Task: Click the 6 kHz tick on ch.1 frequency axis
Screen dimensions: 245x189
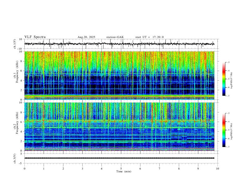Action: pyautogui.click(x=21, y=71)
